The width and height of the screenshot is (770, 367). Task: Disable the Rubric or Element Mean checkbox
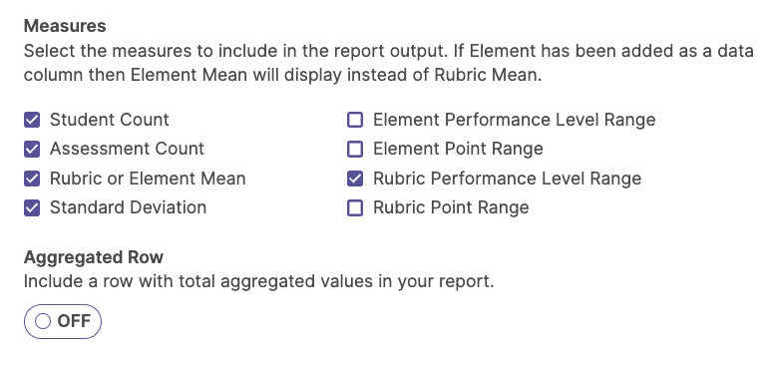pos(32,179)
